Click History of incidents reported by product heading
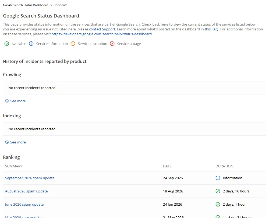This screenshot has height=218, width=269. tap(45, 61)
